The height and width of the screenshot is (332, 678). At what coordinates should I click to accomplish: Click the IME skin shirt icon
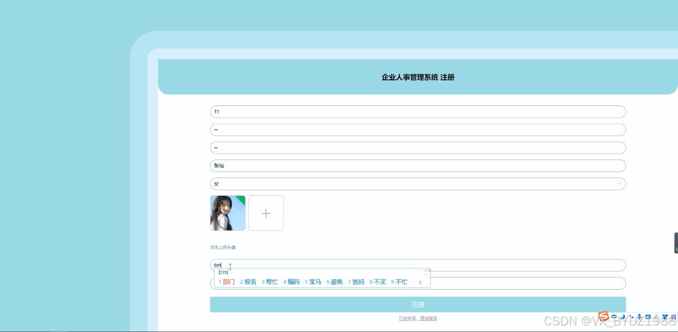click(x=665, y=317)
